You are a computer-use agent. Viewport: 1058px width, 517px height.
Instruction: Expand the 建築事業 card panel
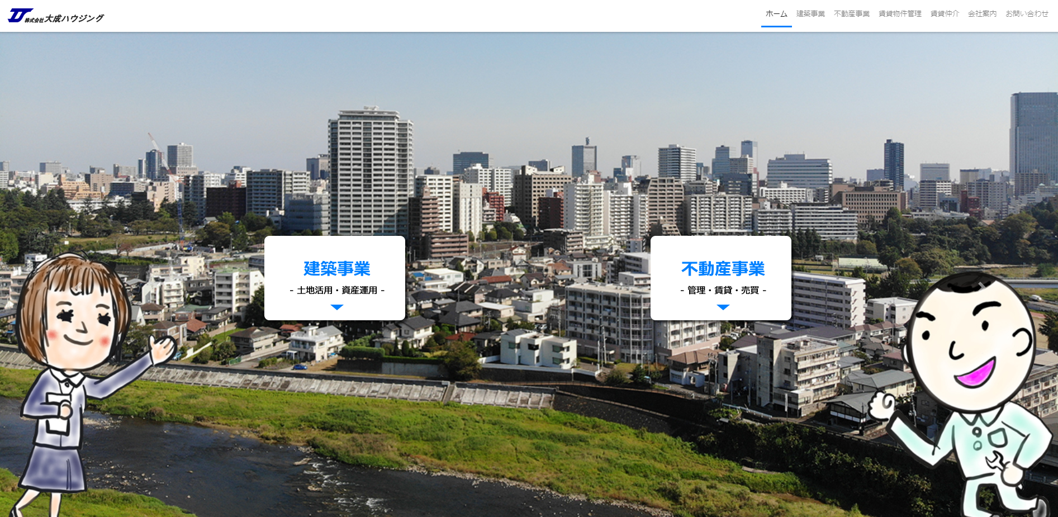point(335,278)
